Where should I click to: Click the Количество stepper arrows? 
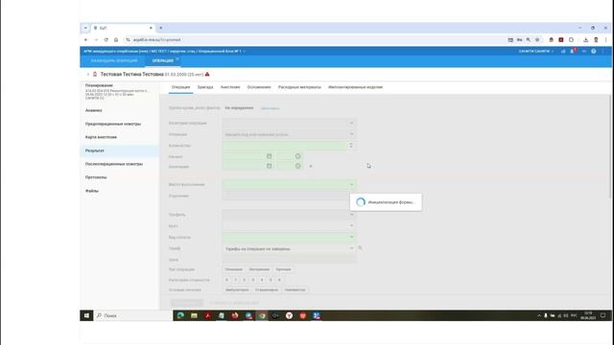(351, 146)
